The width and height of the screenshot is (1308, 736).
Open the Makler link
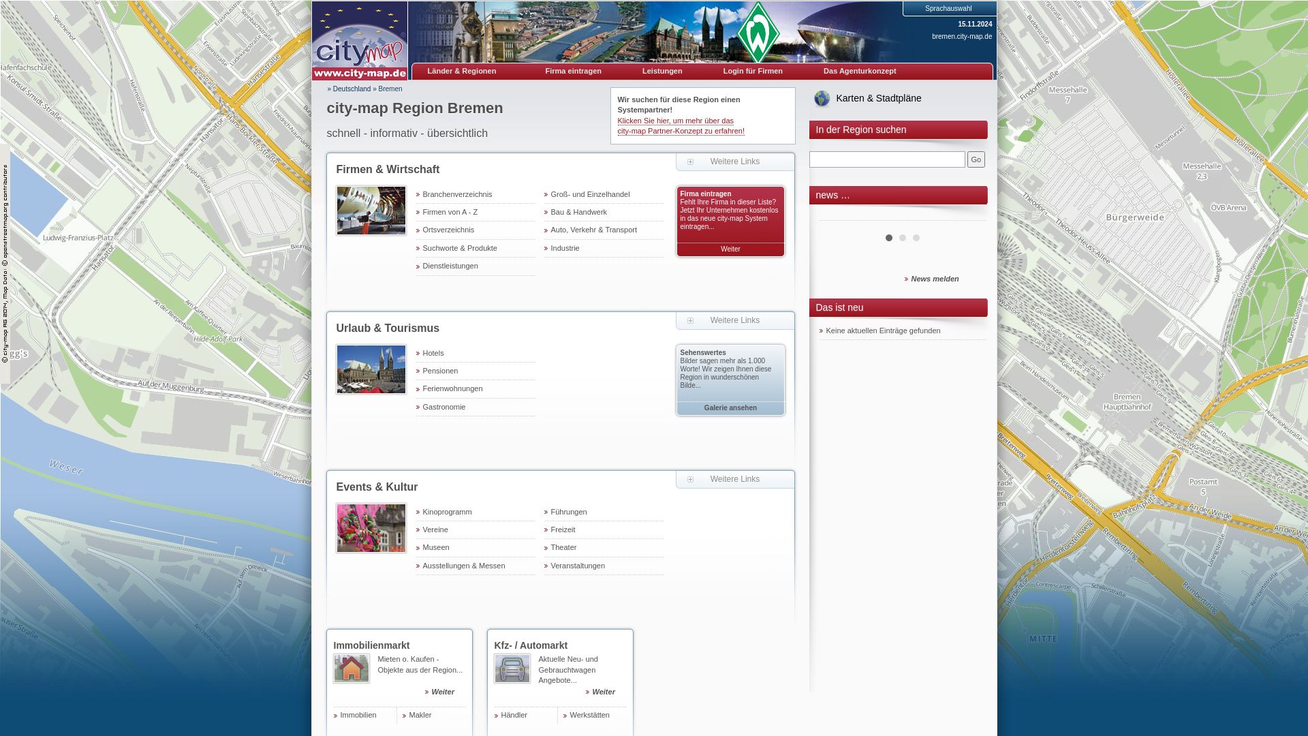[x=420, y=715]
